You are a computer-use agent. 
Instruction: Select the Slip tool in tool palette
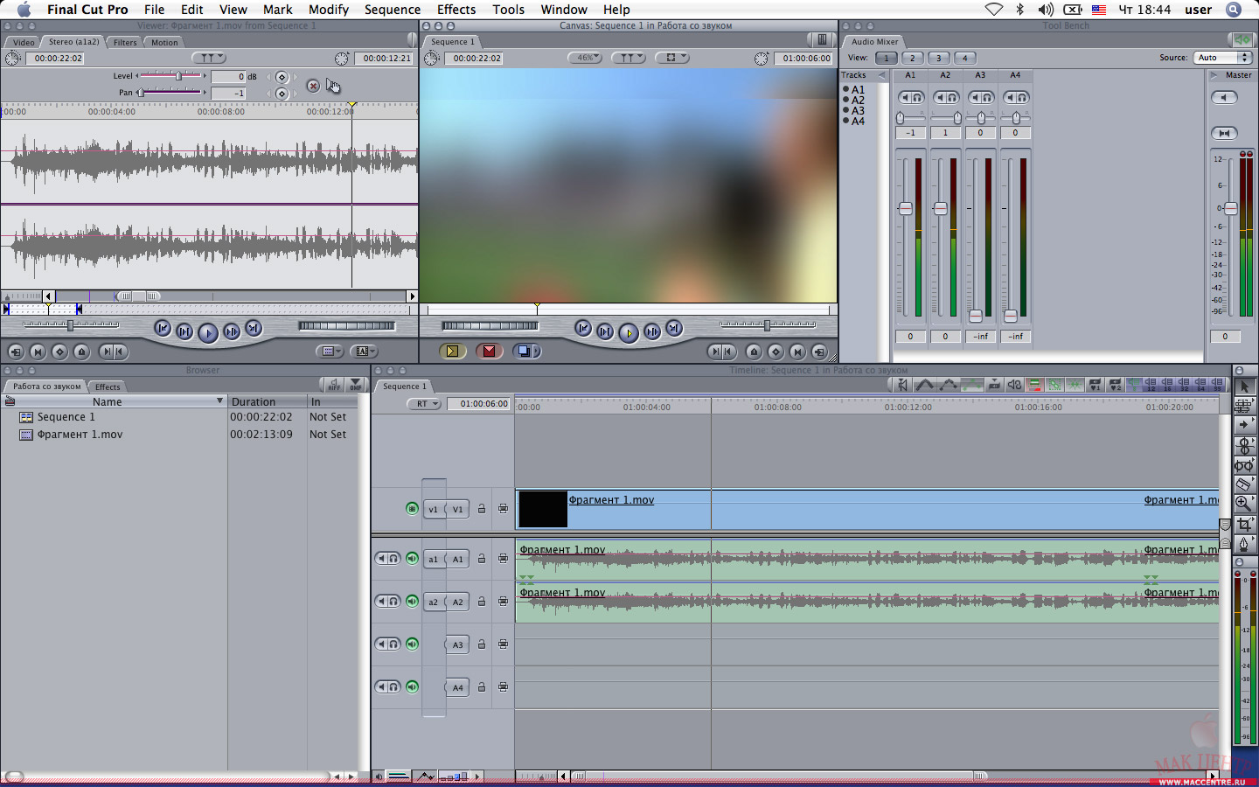1244,465
